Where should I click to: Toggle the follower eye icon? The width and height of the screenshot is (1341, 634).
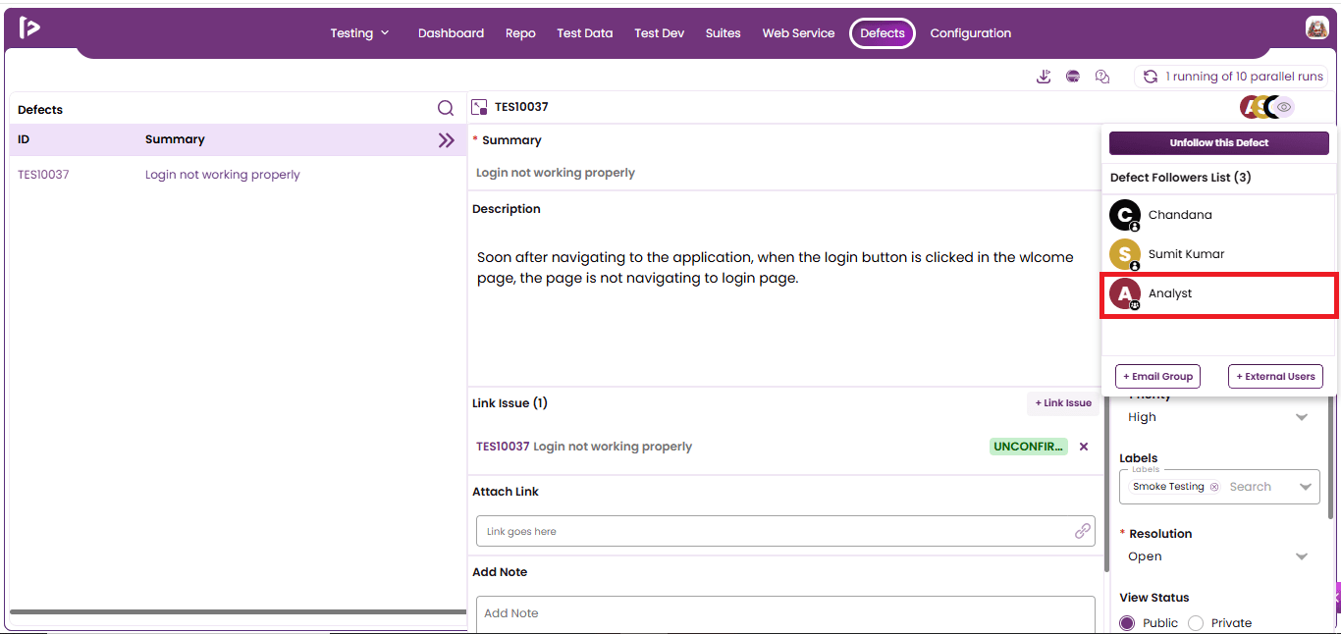pos(1284,107)
